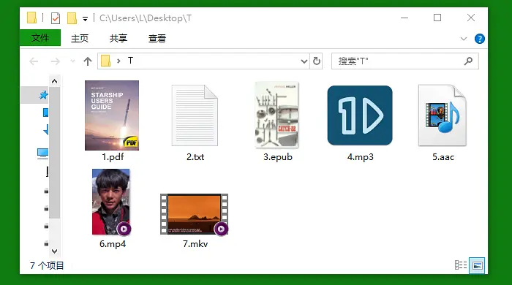Screen dimensions: 512x285
Task: Open the address bar history dropdown
Action: [304, 61]
